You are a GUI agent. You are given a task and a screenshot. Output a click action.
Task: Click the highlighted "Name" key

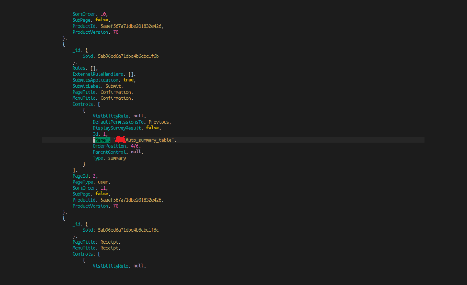point(102,140)
